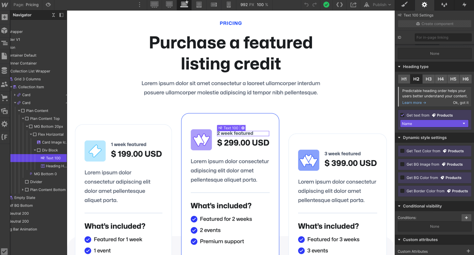
Task: Open the Name field dropdown
Action: click(x=434, y=123)
